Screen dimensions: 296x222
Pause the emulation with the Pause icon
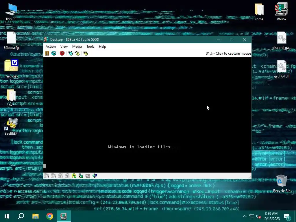tap(47, 53)
